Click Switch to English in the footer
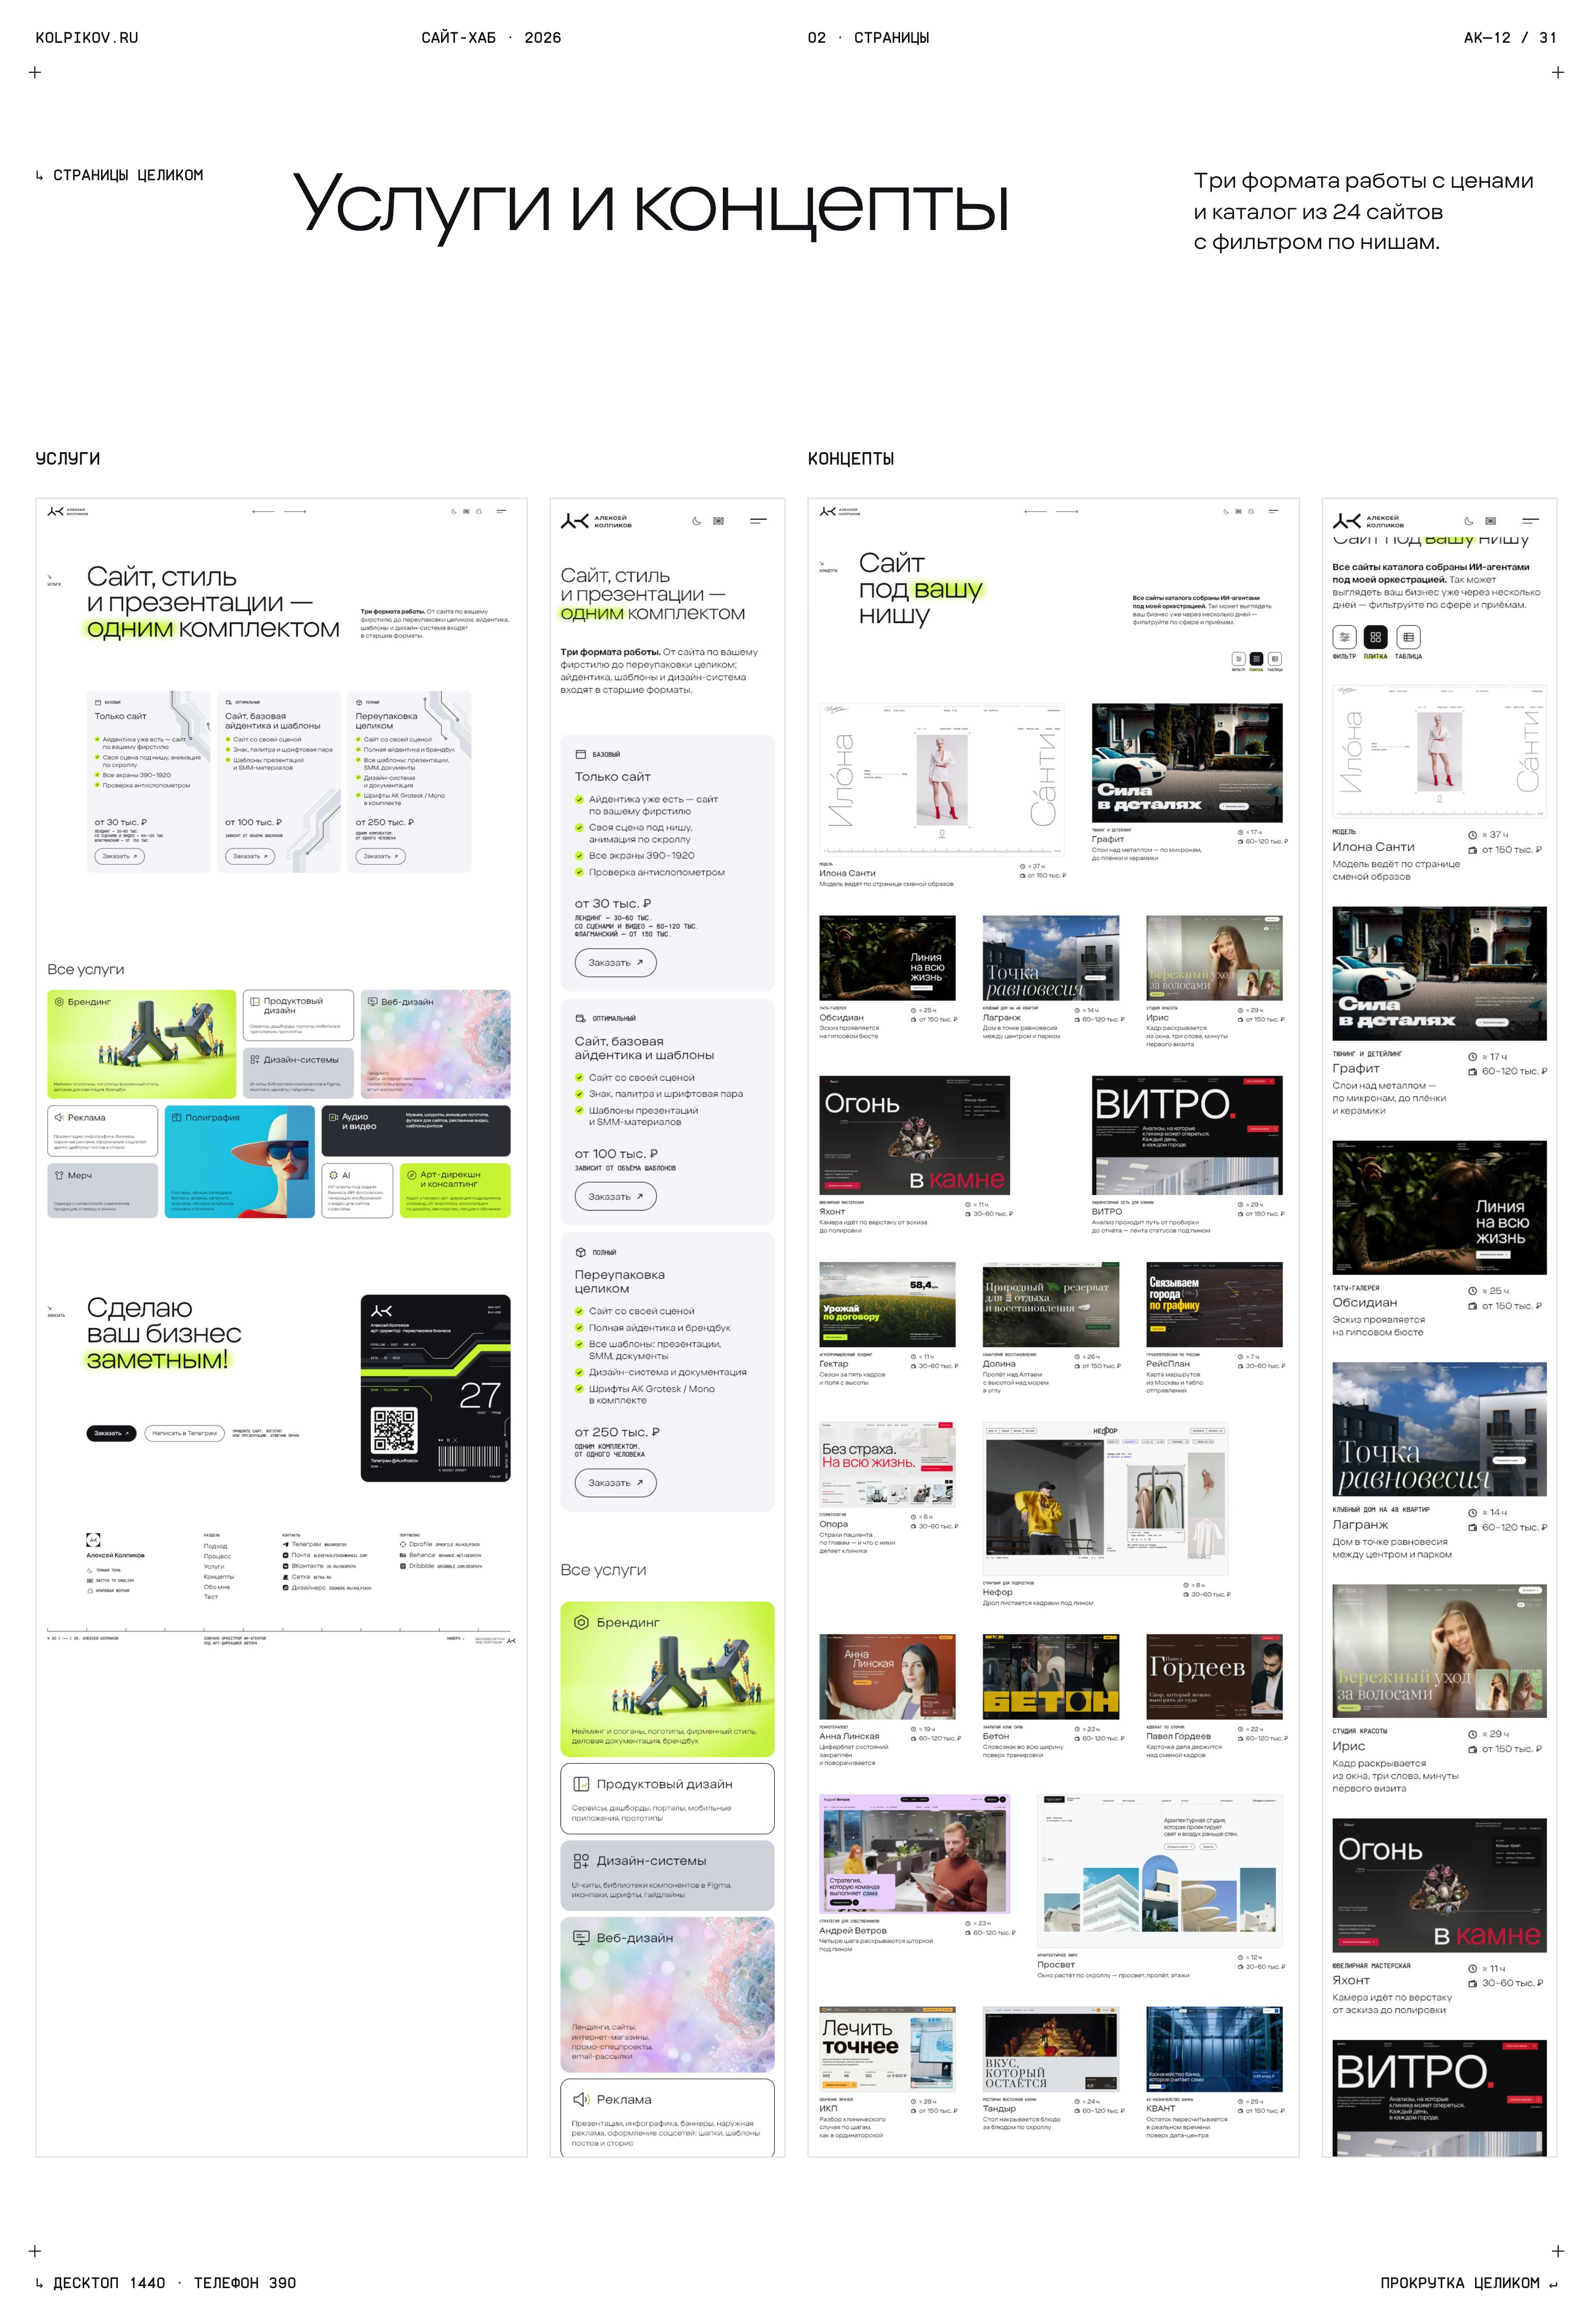 coord(110,1580)
